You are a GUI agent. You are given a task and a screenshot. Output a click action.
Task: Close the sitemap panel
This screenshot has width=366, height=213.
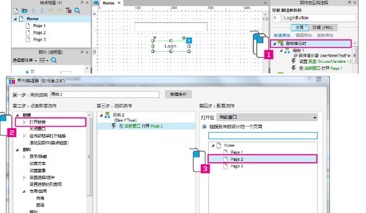87,3
